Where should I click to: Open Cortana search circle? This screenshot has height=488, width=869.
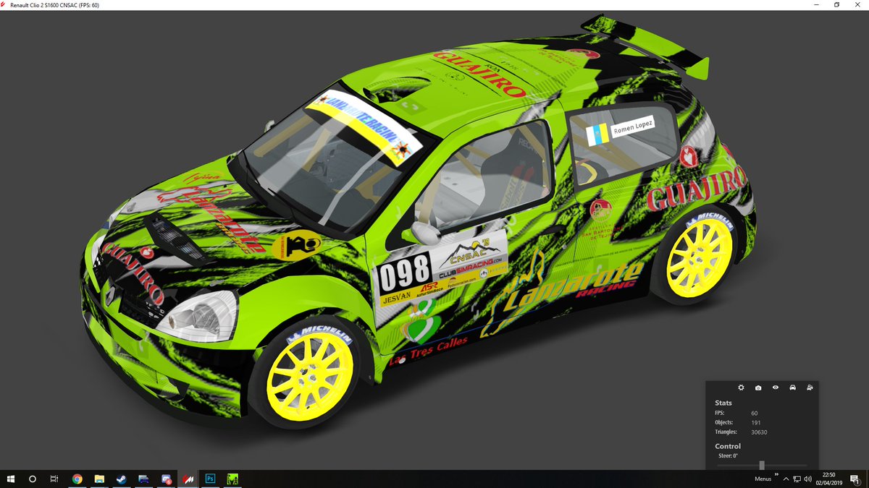point(33,479)
